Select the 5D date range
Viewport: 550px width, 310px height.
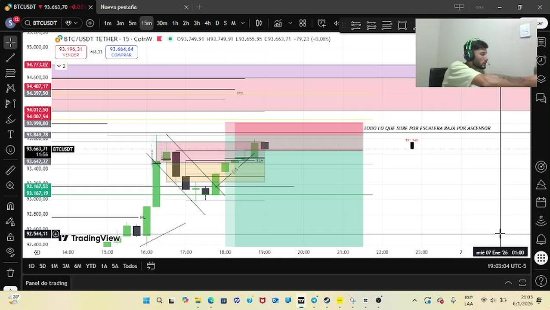[x=43, y=266]
